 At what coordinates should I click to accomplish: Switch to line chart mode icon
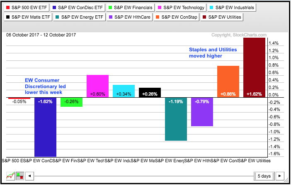pyautogui.click(x=11, y=175)
